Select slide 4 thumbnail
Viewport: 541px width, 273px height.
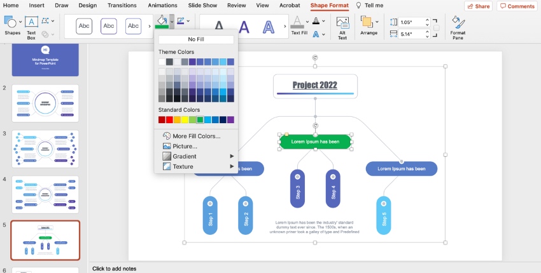45,194
